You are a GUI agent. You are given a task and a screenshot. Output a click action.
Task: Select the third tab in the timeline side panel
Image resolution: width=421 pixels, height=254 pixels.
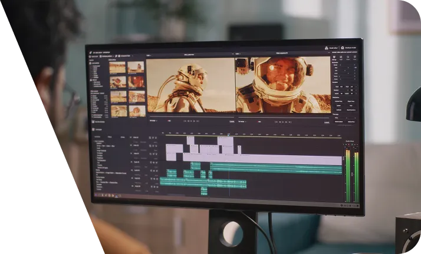tap(123, 137)
